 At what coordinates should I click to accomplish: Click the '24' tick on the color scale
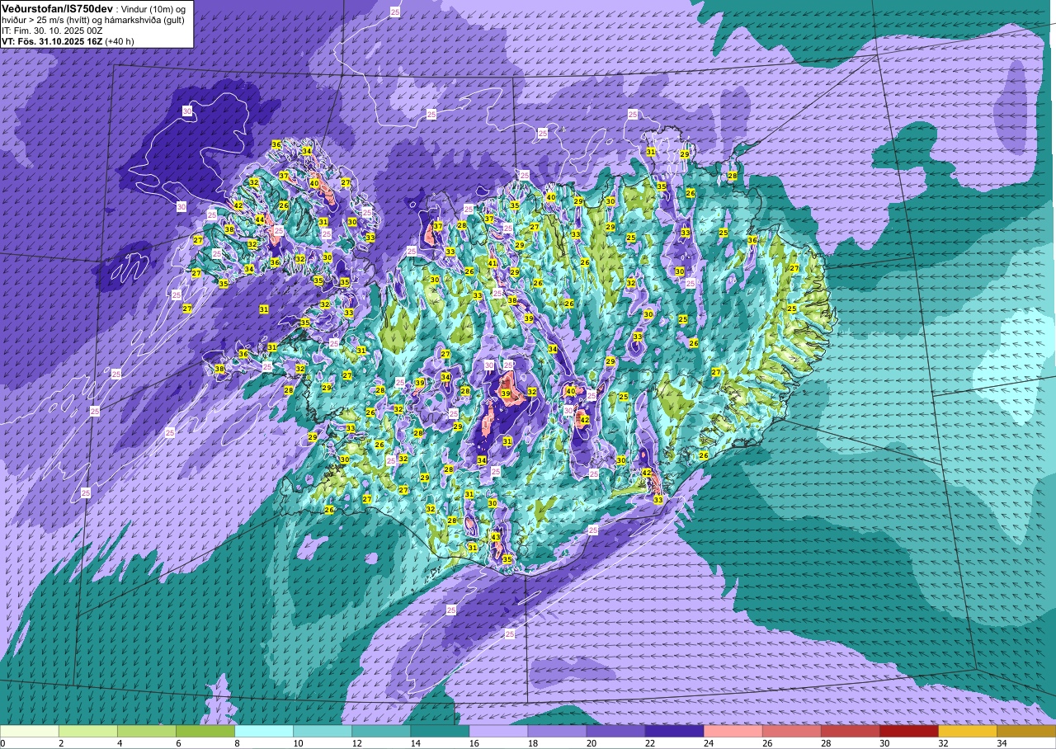708,743
